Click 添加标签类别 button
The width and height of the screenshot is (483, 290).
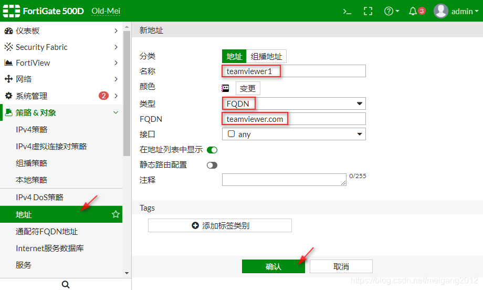[220, 225]
